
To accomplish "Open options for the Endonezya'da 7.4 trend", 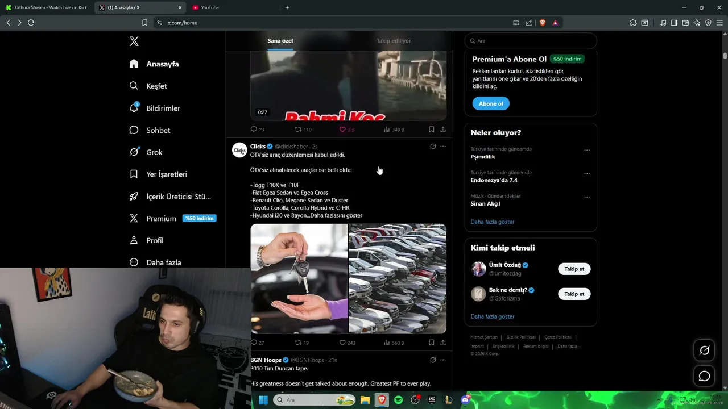I will tap(587, 174).
